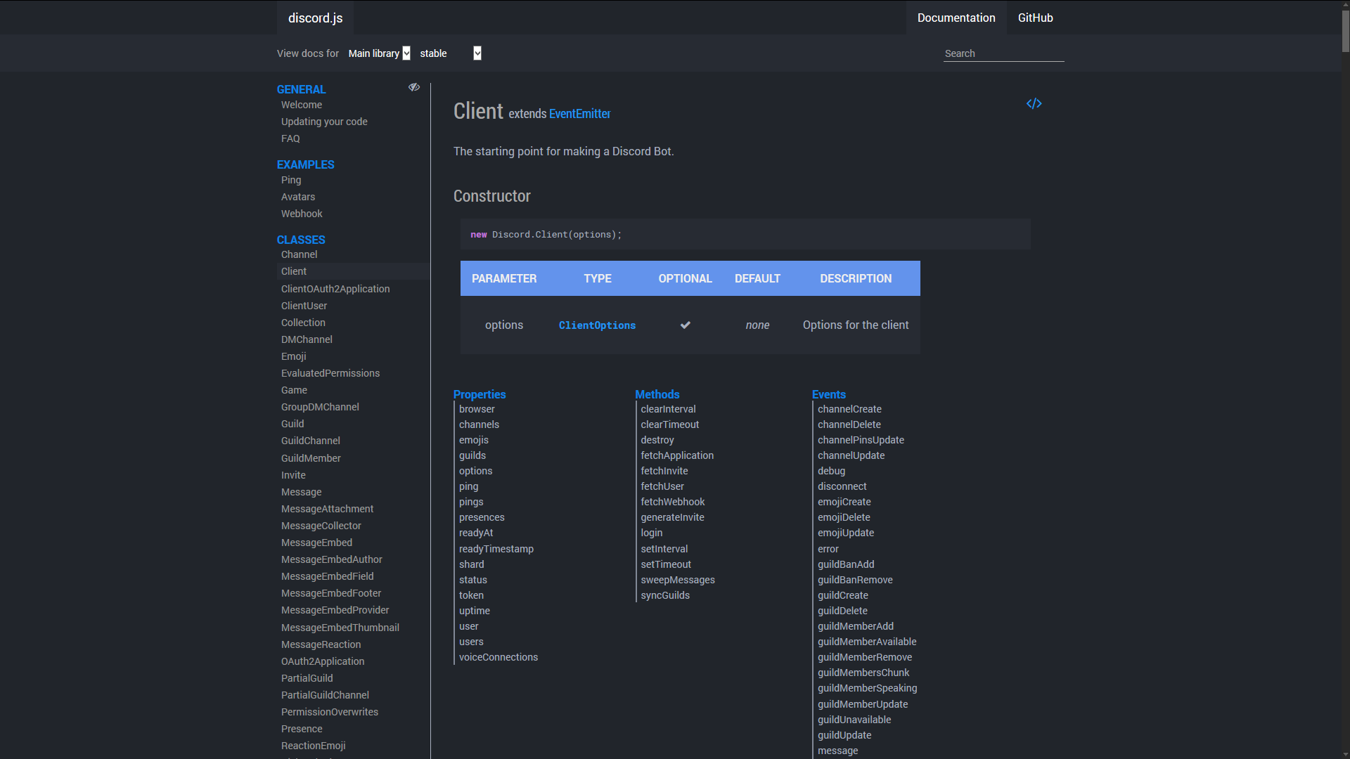This screenshot has width=1350, height=759.
Task: Open the ClientOptions type link
Action: coord(596,325)
